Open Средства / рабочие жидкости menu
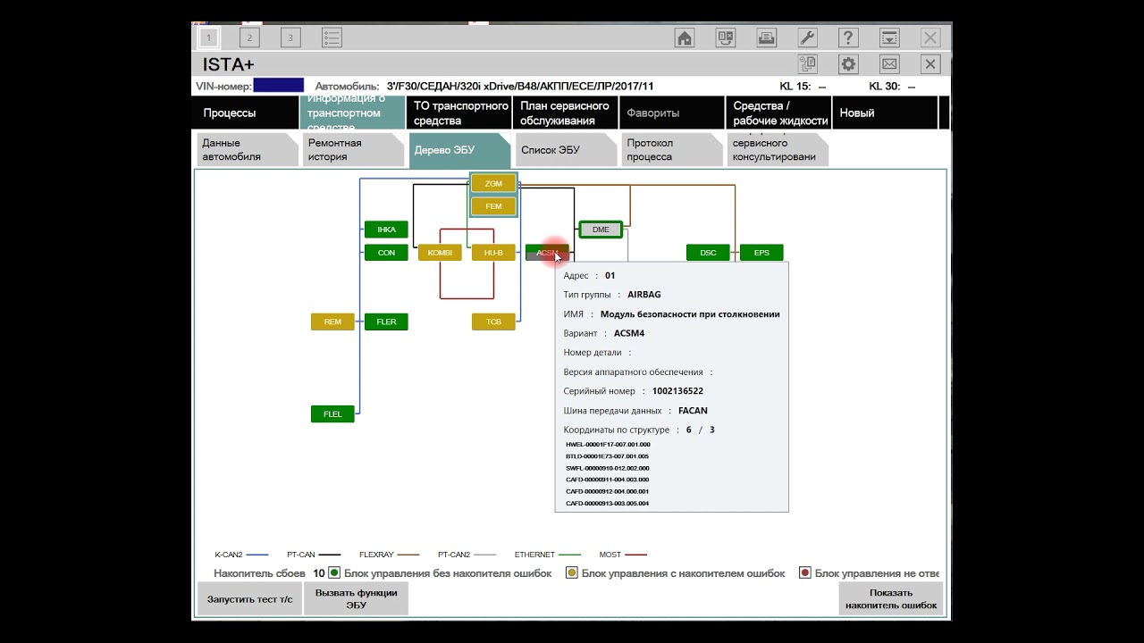The width and height of the screenshot is (1144, 643). click(x=778, y=113)
